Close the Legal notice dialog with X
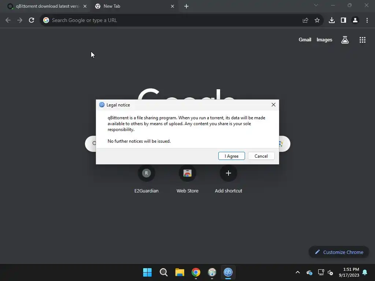The image size is (375, 281). (273, 105)
